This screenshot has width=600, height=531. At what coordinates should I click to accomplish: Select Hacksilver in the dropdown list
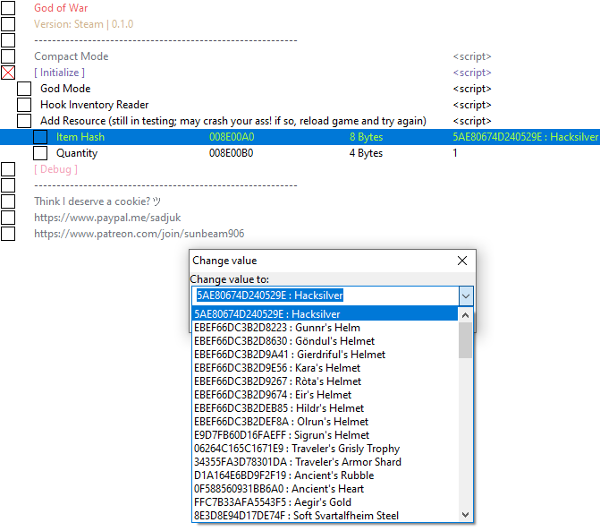[x=325, y=314]
